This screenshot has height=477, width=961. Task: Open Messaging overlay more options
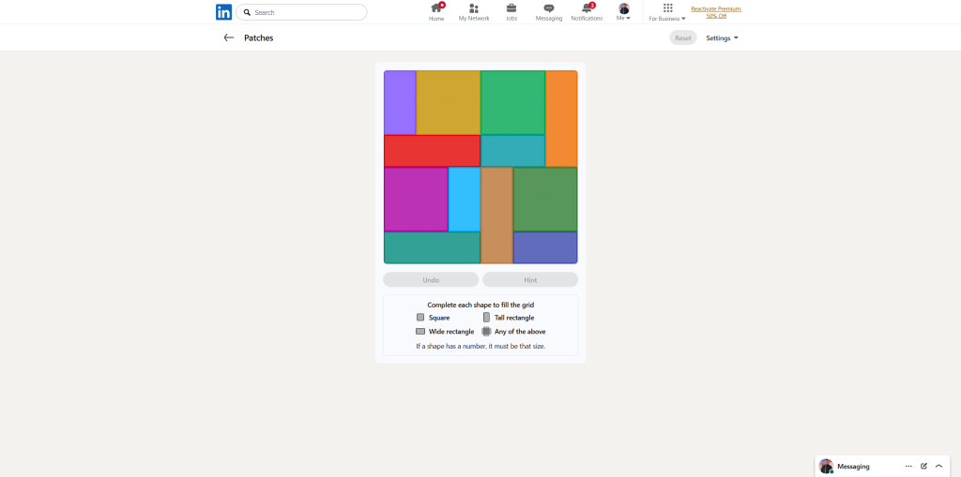[908, 466]
